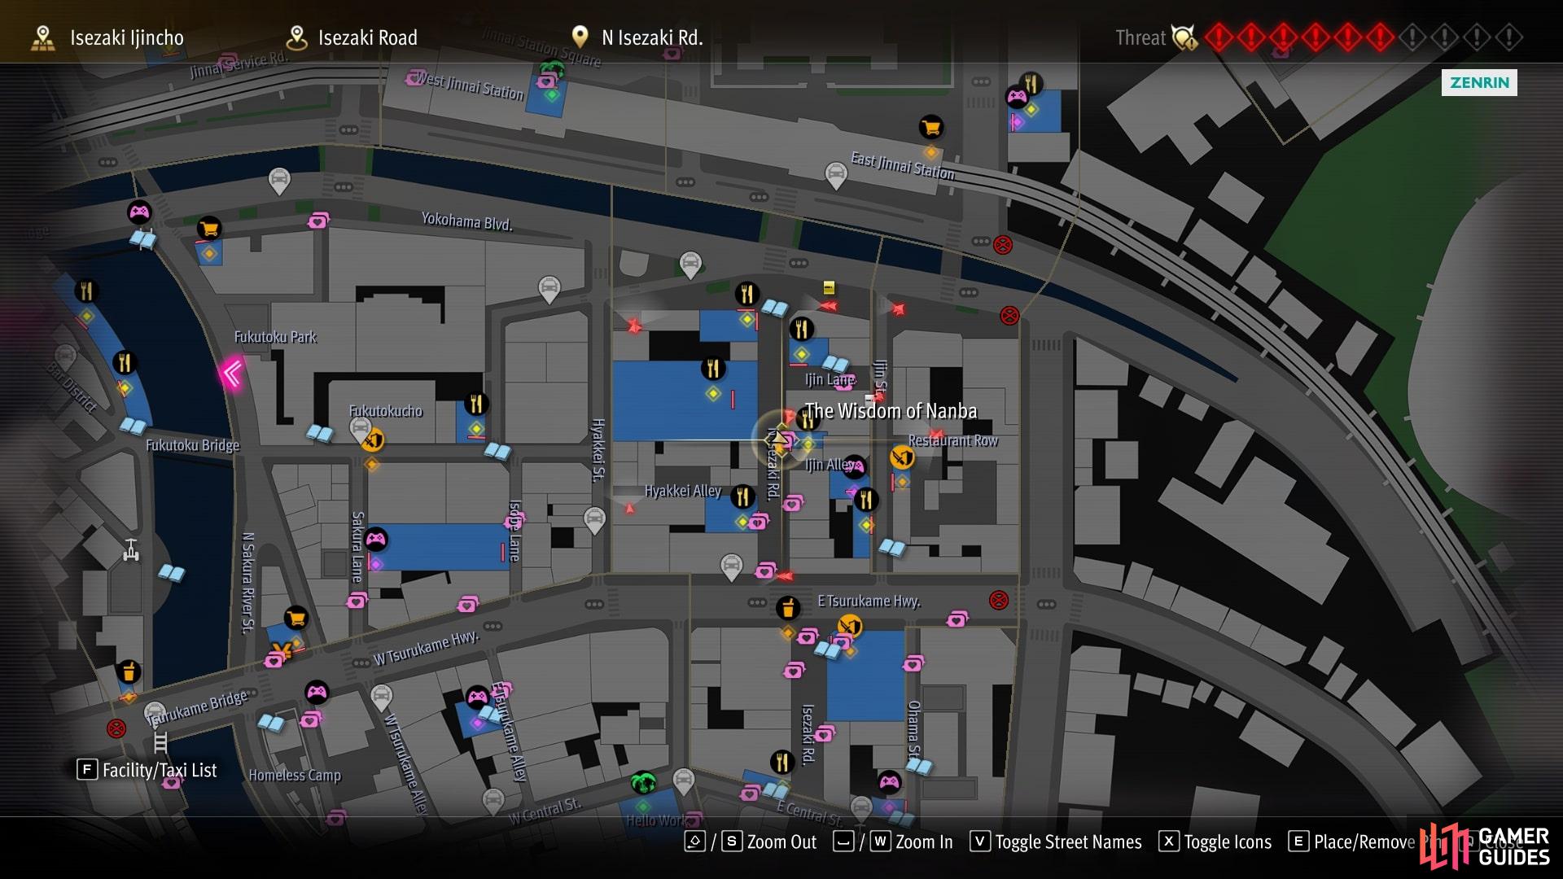Screen dimensions: 1563x879
Task: Click the ladder icon below Tsurukame Bridge
Action: [x=160, y=742]
